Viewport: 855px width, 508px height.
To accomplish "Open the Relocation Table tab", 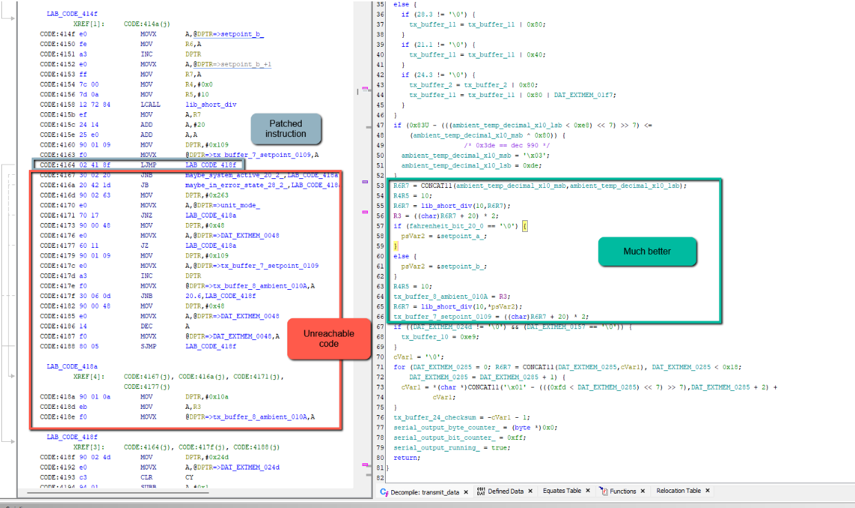I will pyautogui.click(x=678, y=491).
